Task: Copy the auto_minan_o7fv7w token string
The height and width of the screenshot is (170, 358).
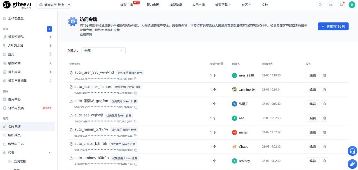Action: coord(136,136)
